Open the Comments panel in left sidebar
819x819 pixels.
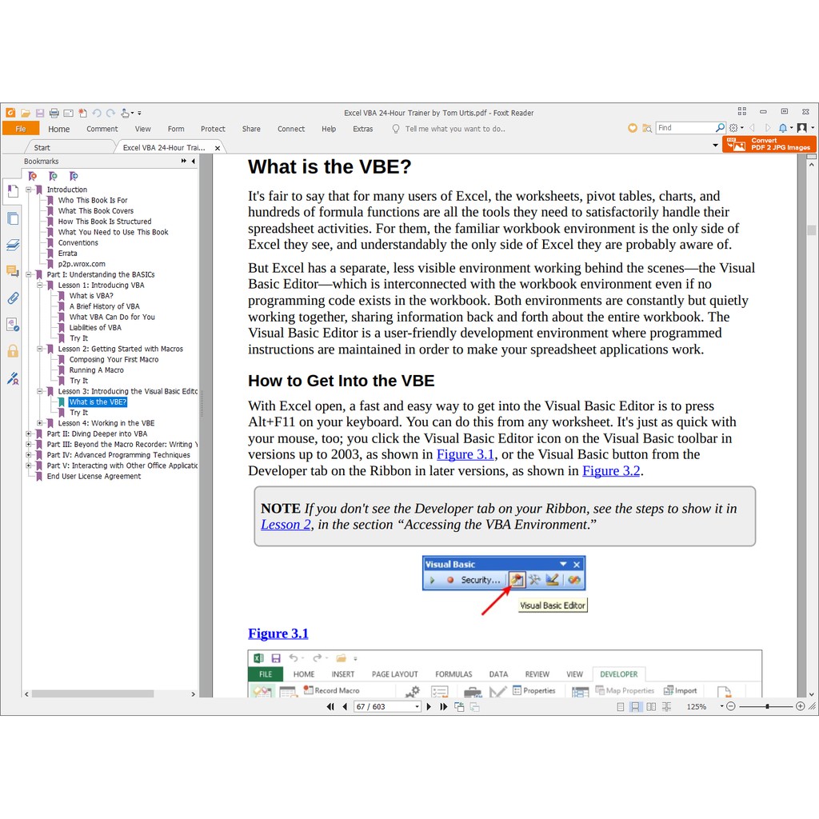click(12, 271)
